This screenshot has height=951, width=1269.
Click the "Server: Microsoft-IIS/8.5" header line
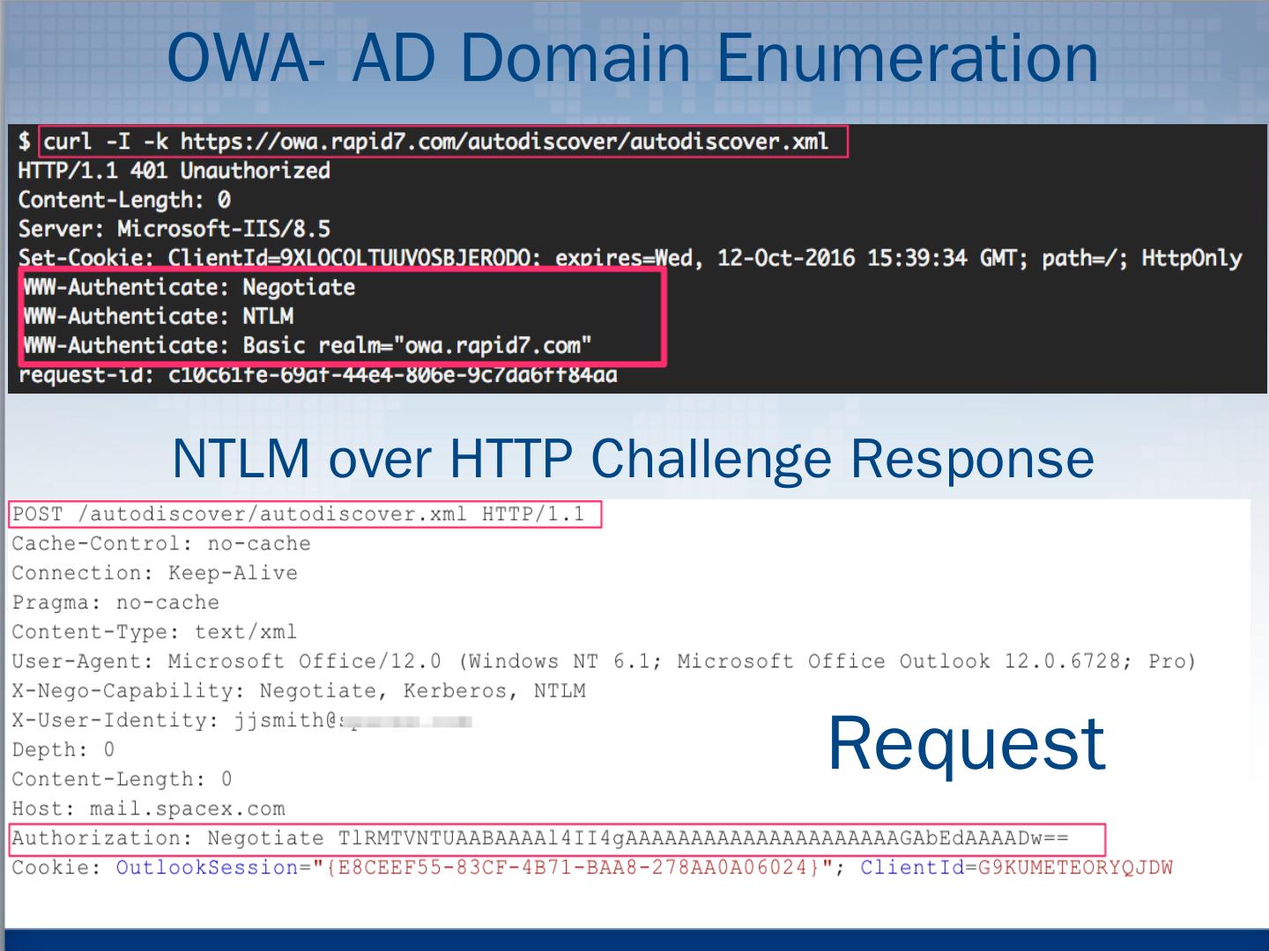tap(174, 229)
